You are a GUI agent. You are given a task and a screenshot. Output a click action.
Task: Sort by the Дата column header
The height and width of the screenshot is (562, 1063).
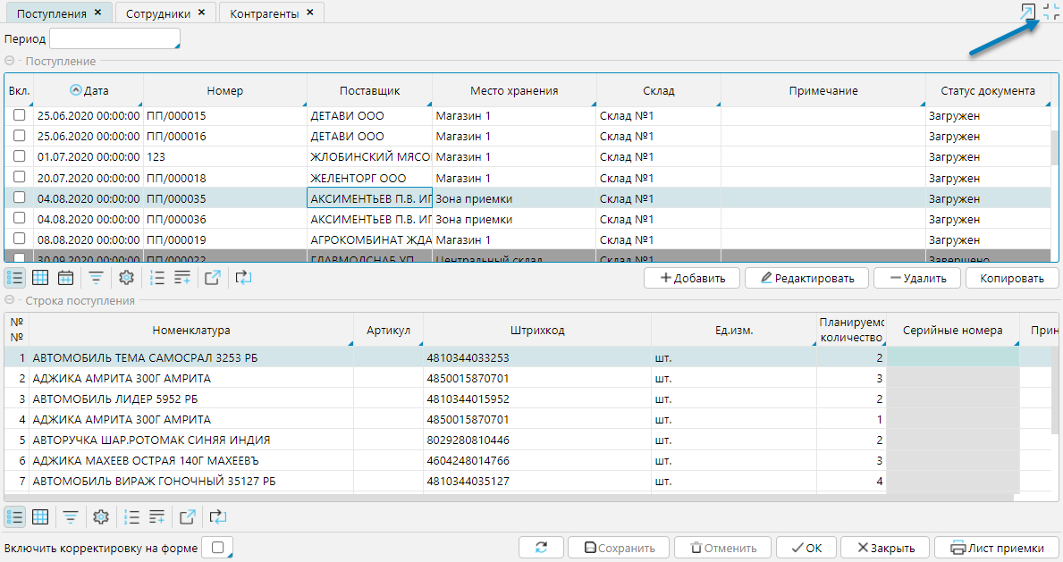click(96, 90)
